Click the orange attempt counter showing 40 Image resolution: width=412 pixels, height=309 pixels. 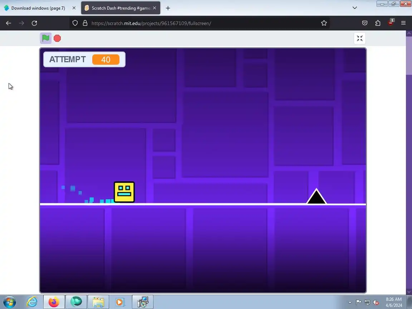[x=106, y=60]
